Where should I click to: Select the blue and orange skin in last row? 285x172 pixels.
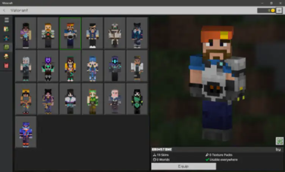(26, 132)
